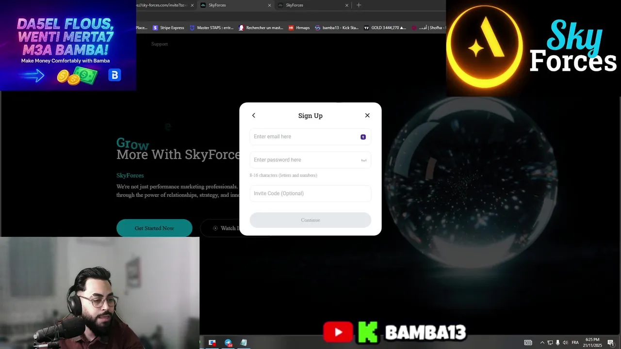Expand hidden system tray icons
Image resolution: width=621 pixels, height=349 pixels.
coord(542,343)
